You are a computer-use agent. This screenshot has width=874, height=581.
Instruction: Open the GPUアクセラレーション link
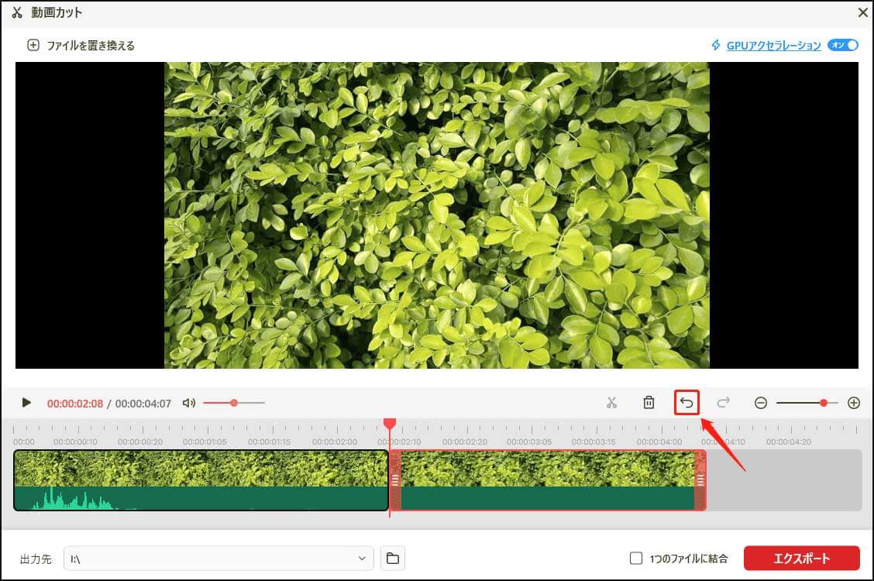pos(774,46)
